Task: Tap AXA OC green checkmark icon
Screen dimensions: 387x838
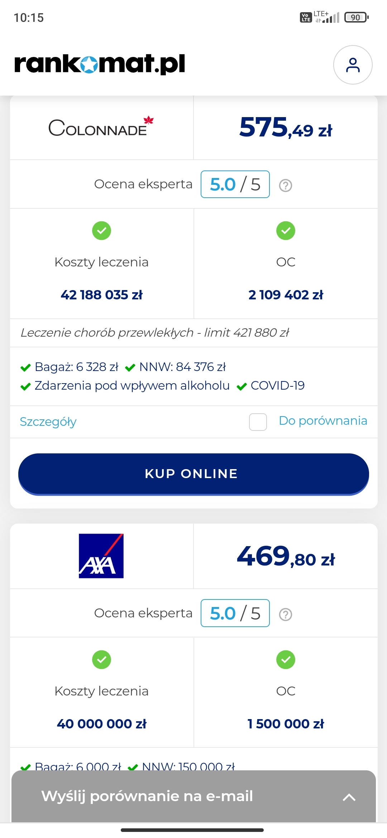Action: tap(286, 660)
